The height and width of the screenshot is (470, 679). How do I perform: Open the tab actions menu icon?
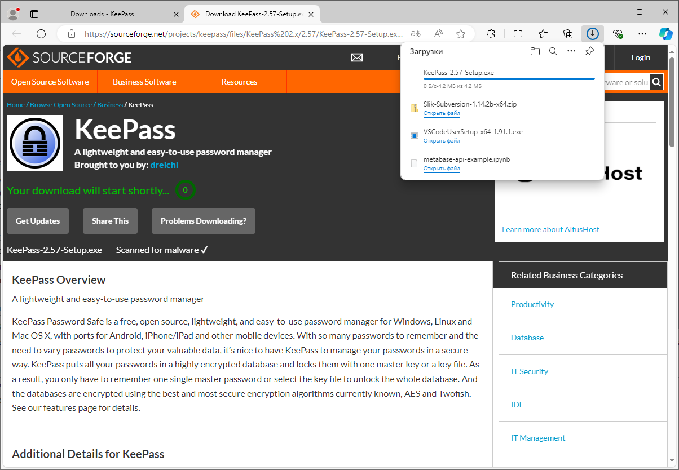(x=35, y=14)
